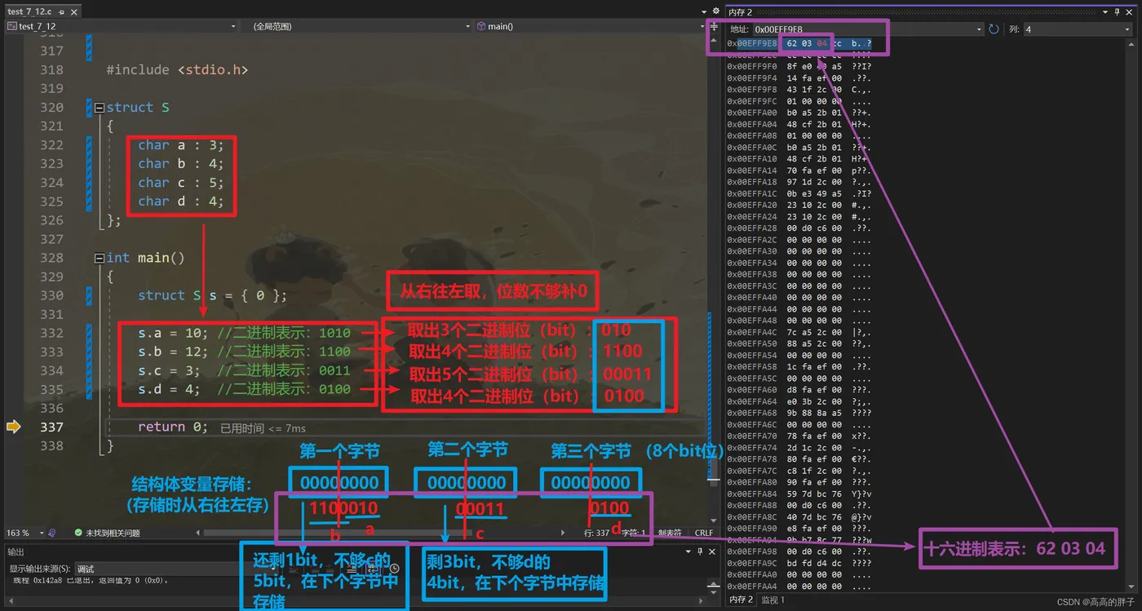This screenshot has width=1142, height=611.
Task: Click the 未找到相关问题 status indicator
Action: click(107, 533)
